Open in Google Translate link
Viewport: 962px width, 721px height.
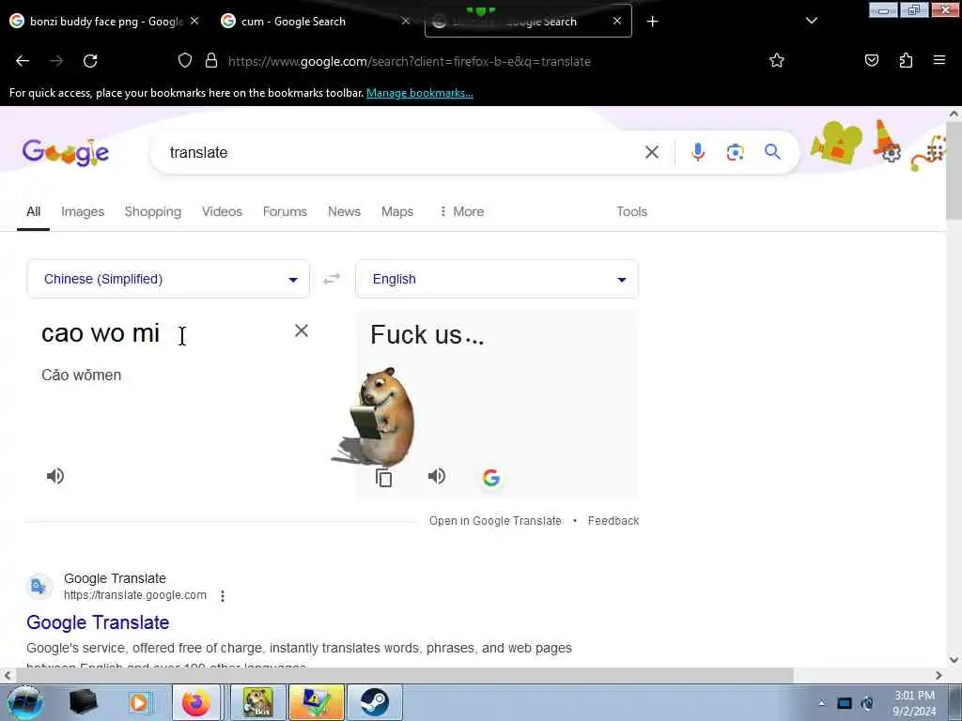(495, 520)
